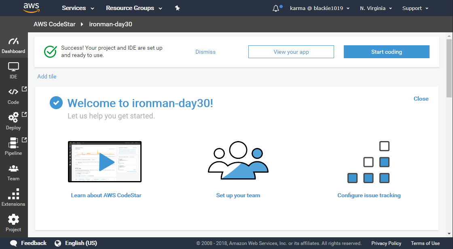Play the Learn about AWS CodeStar video
This screenshot has height=249, width=453.
[107, 162]
